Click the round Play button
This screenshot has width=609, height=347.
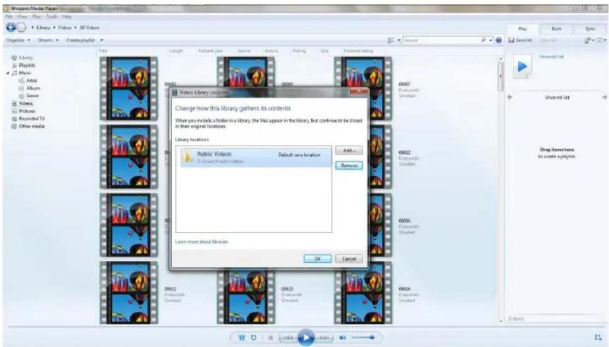[307, 338]
